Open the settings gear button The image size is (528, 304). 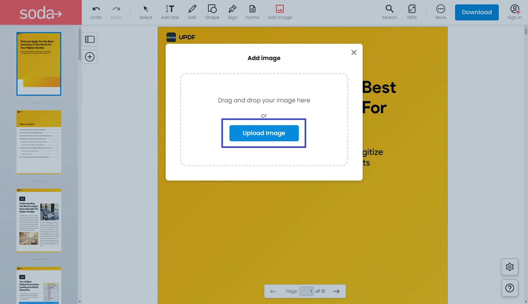point(510,267)
